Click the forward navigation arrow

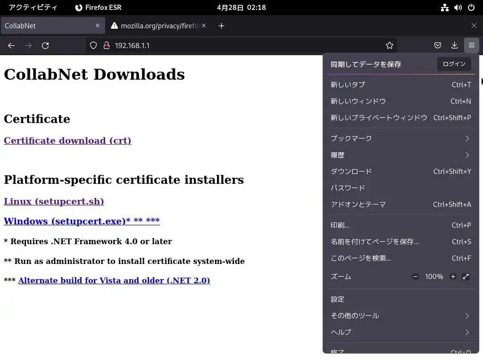[28, 46]
